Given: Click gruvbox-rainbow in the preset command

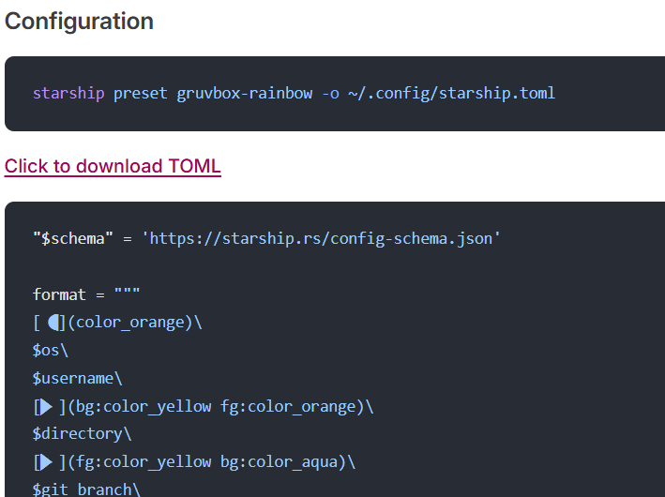Looking at the screenshot, I should [244, 93].
